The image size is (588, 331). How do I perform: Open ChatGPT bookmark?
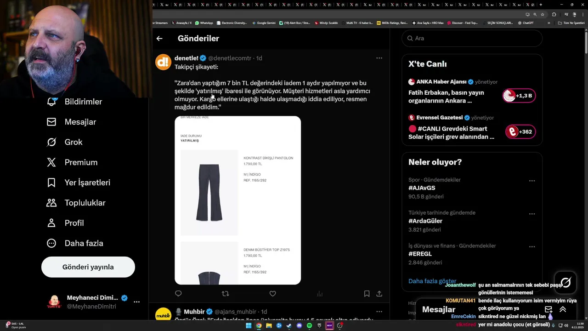pos(525,23)
